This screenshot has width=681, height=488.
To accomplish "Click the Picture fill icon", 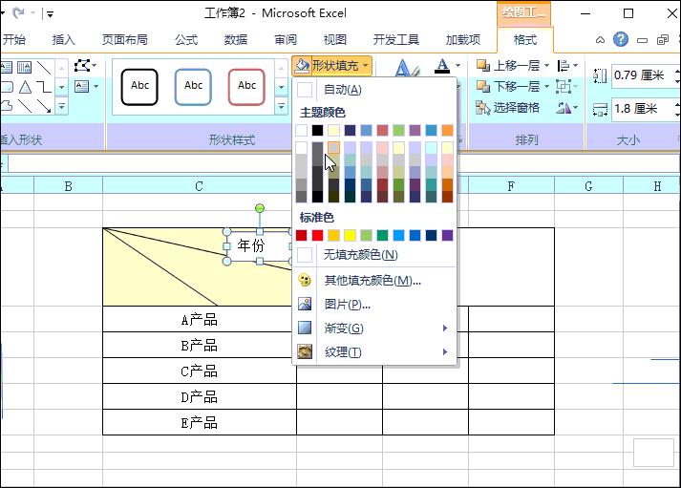I will (305, 304).
